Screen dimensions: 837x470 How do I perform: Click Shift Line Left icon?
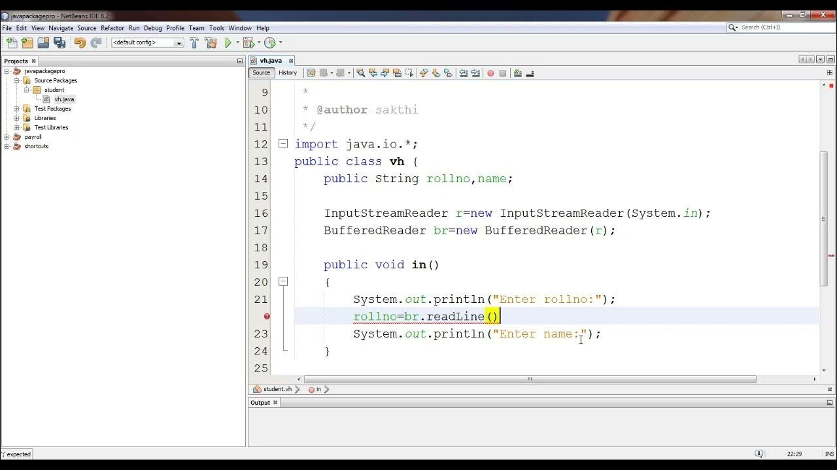click(x=464, y=73)
